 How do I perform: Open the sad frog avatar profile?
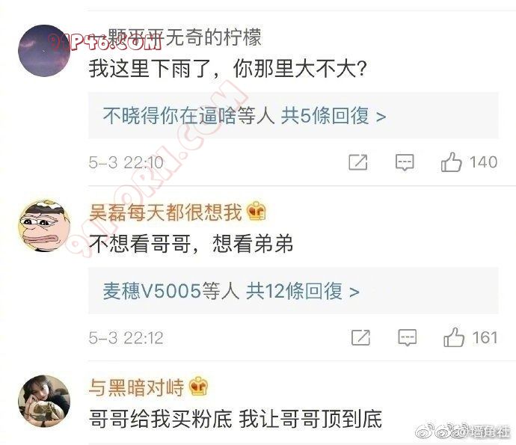44,225
